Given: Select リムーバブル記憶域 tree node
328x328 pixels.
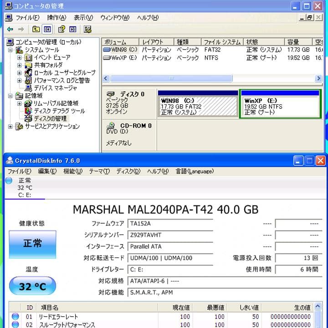Looking at the screenshot, I should 56,103.
